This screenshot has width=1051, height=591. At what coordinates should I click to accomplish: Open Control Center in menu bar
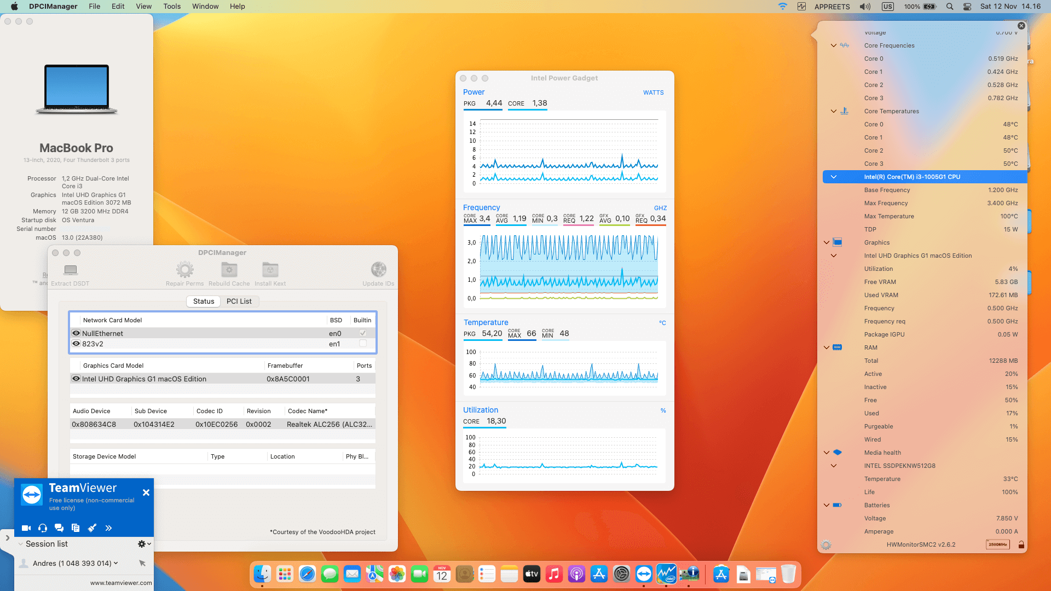tap(967, 7)
